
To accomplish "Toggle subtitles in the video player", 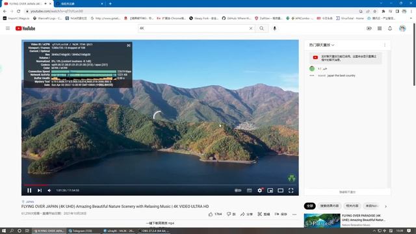I will point(249,190).
